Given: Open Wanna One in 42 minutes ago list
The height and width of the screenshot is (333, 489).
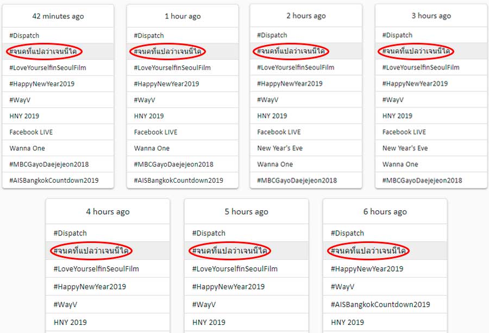Looking at the screenshot, I should pyautogui.click(x=27, y=148).
